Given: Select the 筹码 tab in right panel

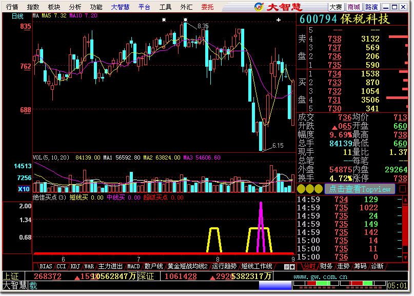Looking at the screenshot, I should tap(361, 266).
